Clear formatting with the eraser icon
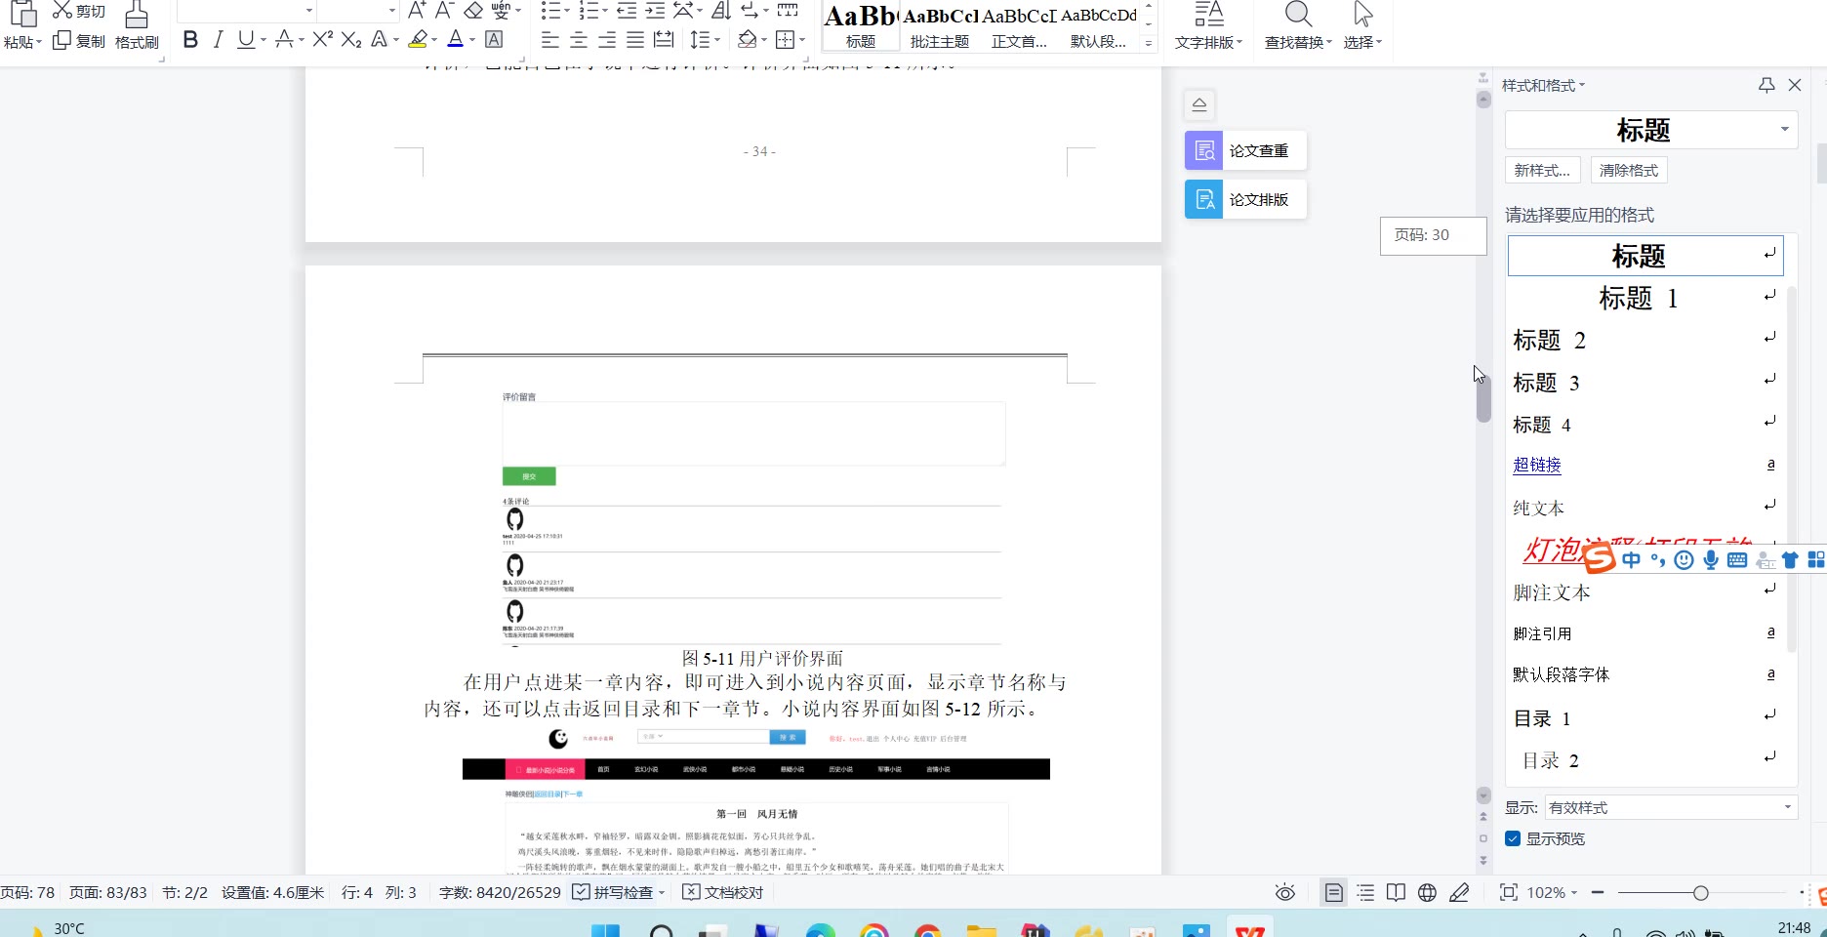Image resolution: width=1827 pixels, height=937 pixels. coord(473,11)
